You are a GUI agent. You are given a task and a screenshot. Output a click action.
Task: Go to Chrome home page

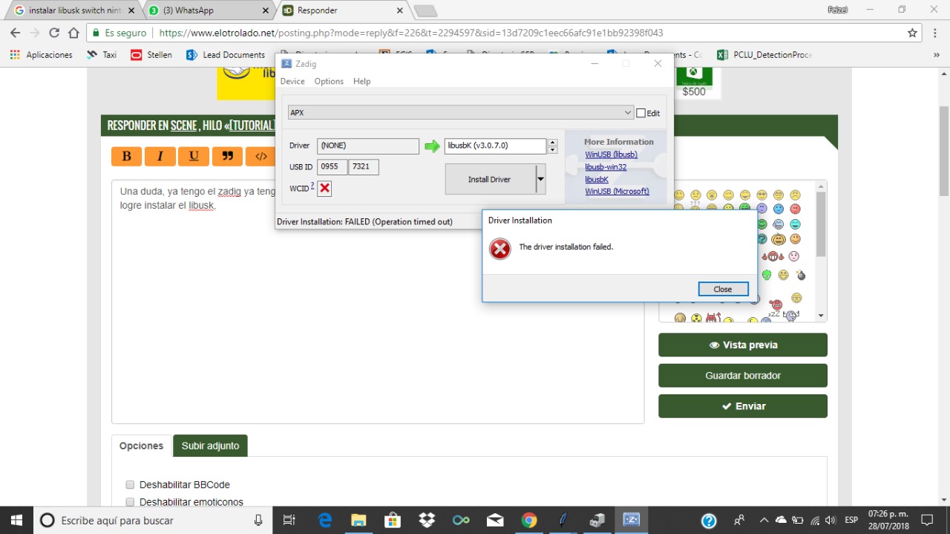(x=73, y=33)
